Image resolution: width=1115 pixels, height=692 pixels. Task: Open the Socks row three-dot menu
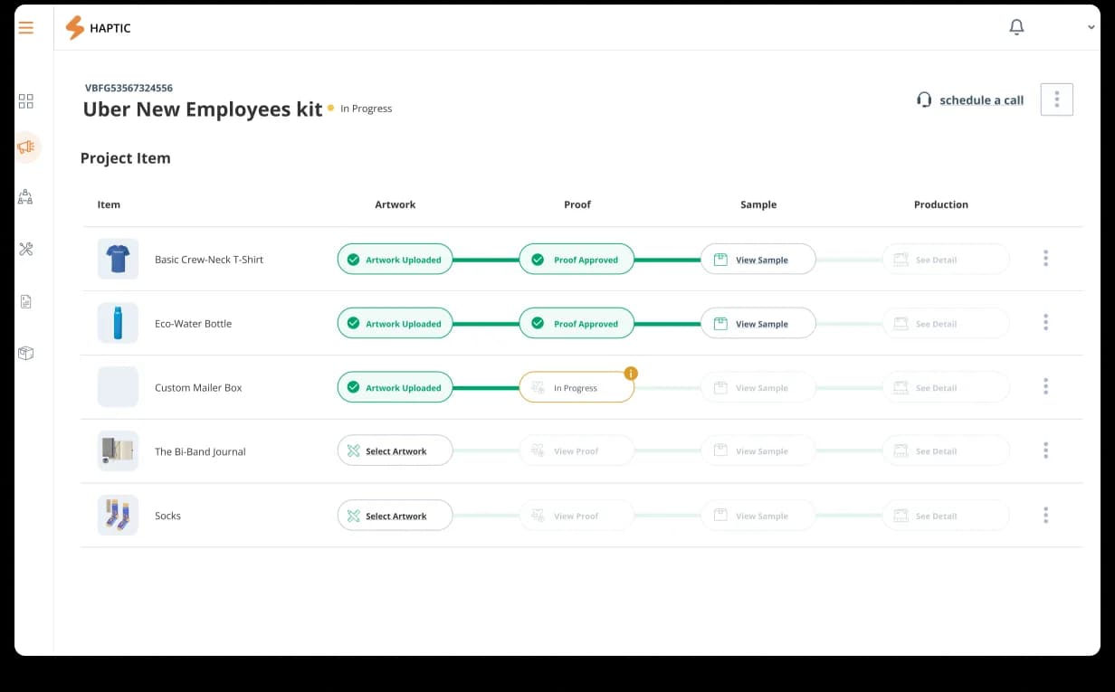(1045, 515)
